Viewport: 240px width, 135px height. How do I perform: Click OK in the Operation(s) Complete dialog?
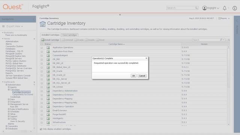pyautogui.click(x=133, y=76)
